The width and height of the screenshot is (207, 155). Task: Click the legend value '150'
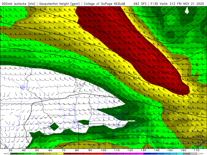(170, 150)
